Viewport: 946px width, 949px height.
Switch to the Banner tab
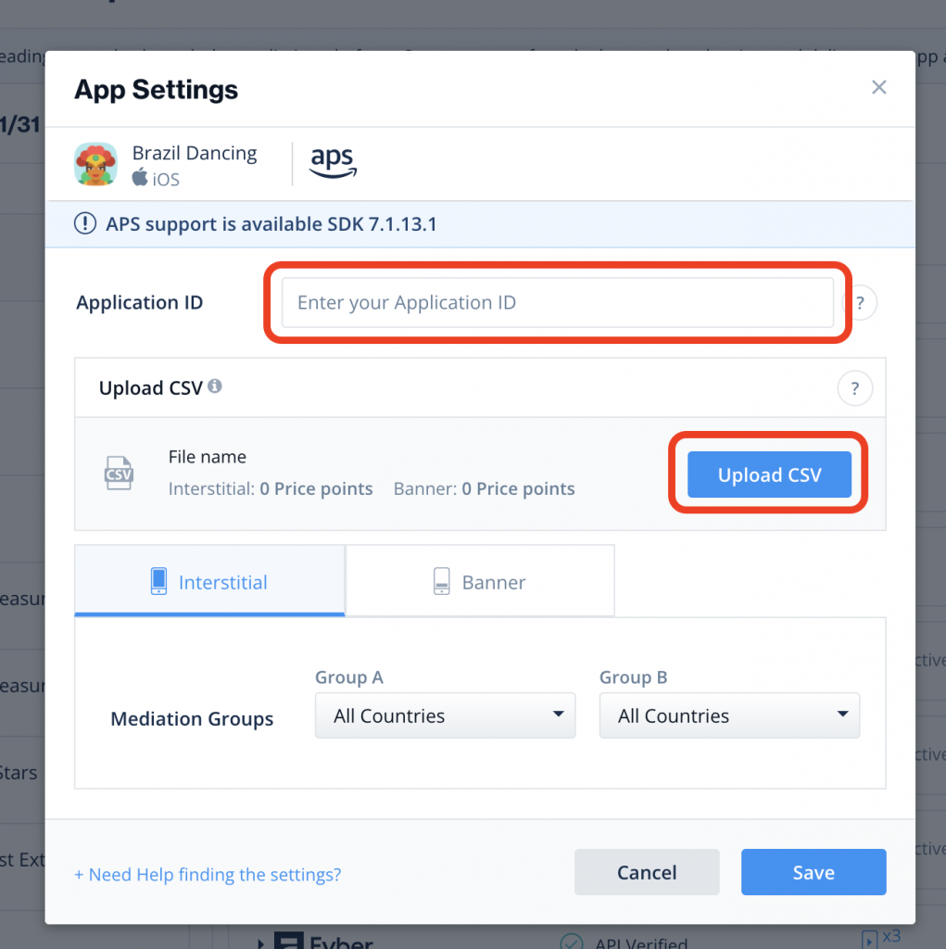480,581
